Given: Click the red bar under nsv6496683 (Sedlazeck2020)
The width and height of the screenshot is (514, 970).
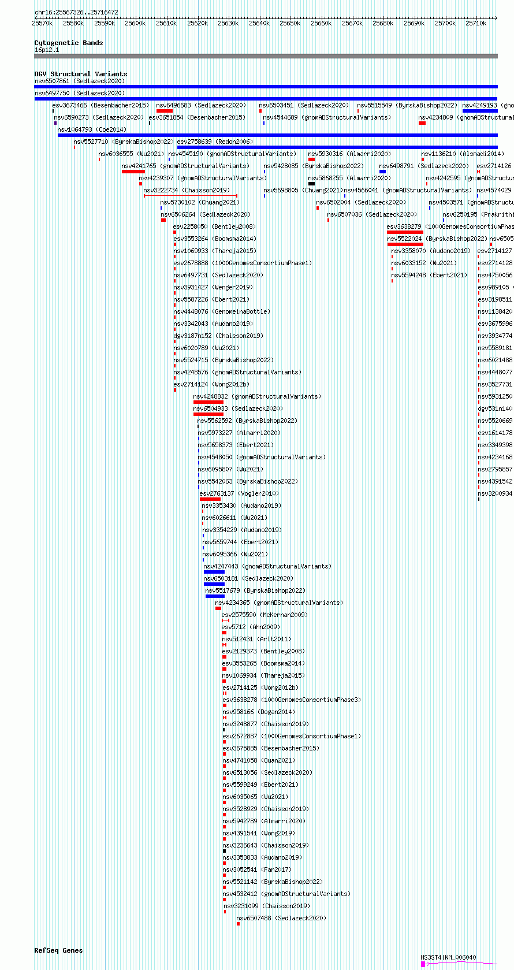Looking at the screenshot, I should 165,111.
